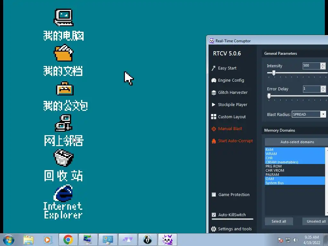Select the CHR VROM memory domain
This screenshot has height=246, width=328.
tap(295, 170)
